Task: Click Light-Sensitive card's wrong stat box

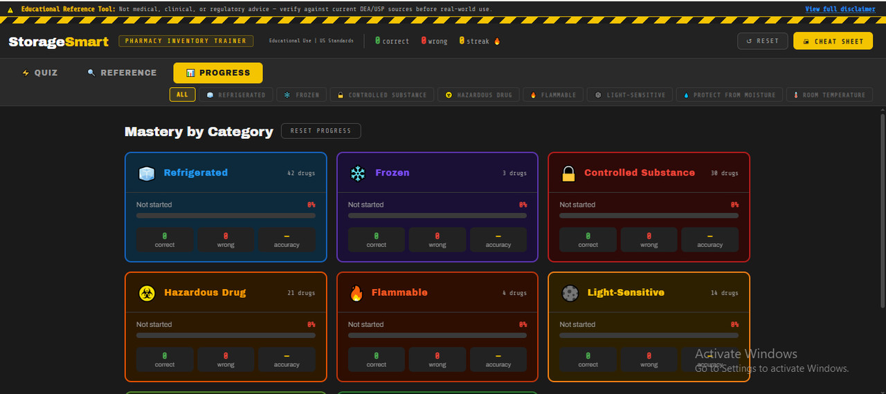Action: click(x=649, y=359)
